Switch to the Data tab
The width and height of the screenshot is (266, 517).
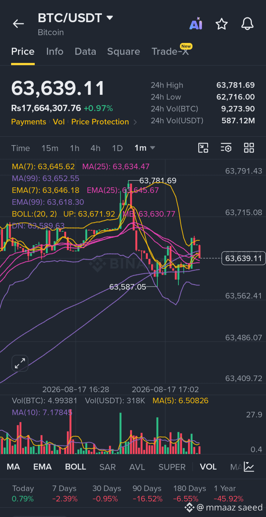click(85, 51)
